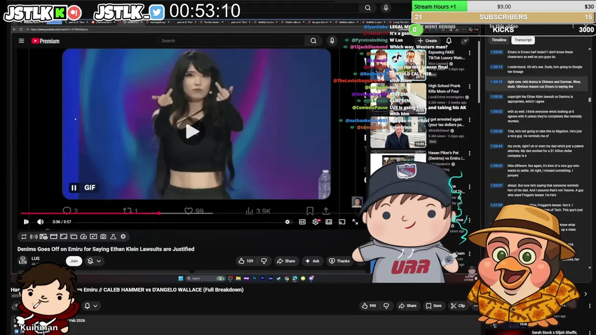Click the clapperboard icon in the enhancer toolbar

click(54, 237)
